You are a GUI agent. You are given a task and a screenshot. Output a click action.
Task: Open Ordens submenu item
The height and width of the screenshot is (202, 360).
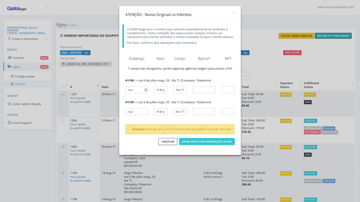click(20, 84)
